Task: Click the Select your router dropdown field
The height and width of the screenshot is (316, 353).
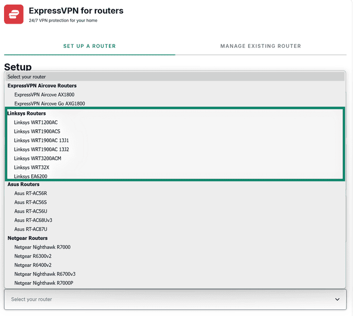Action: click(x=175, y=299)
